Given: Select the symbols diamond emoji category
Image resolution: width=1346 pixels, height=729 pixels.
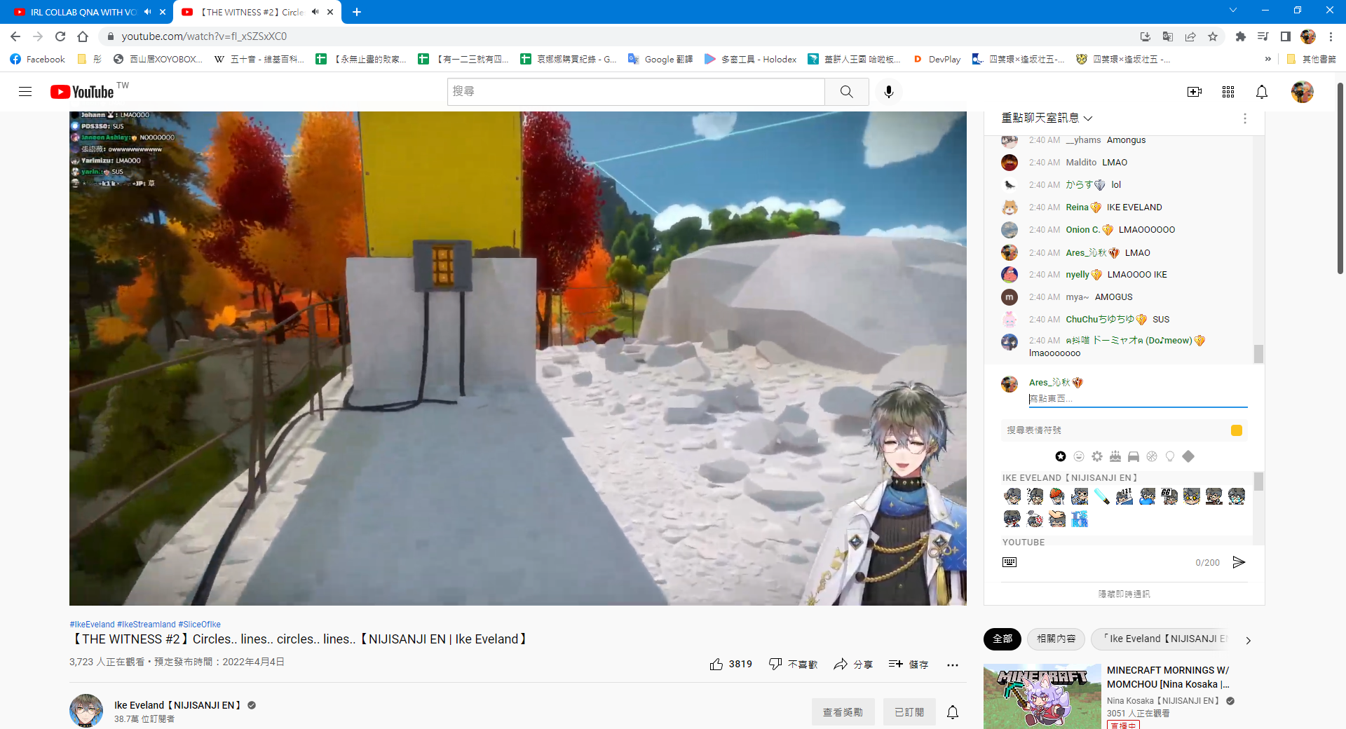Looking at the screenshot, I should (1188, 456).
